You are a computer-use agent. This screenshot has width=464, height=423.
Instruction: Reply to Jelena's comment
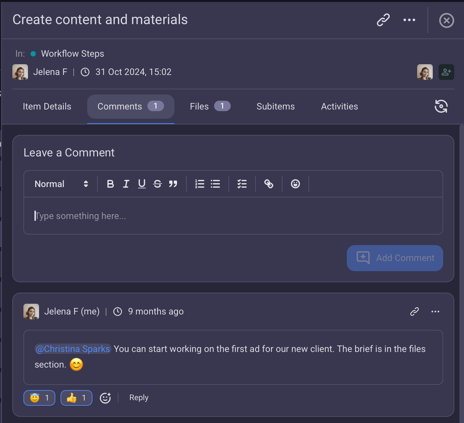click(138, 397)
